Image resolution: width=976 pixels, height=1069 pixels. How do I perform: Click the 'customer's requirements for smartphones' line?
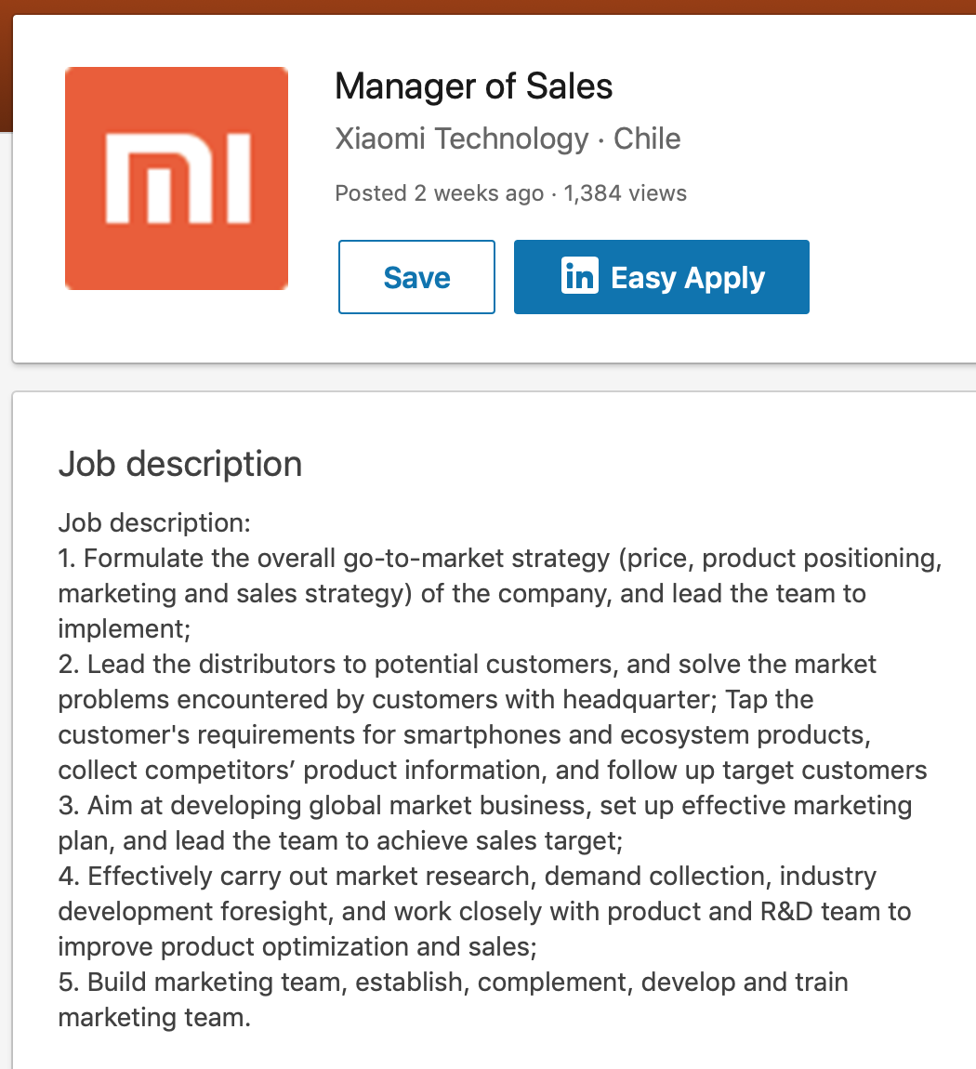(x=464, y=735)
